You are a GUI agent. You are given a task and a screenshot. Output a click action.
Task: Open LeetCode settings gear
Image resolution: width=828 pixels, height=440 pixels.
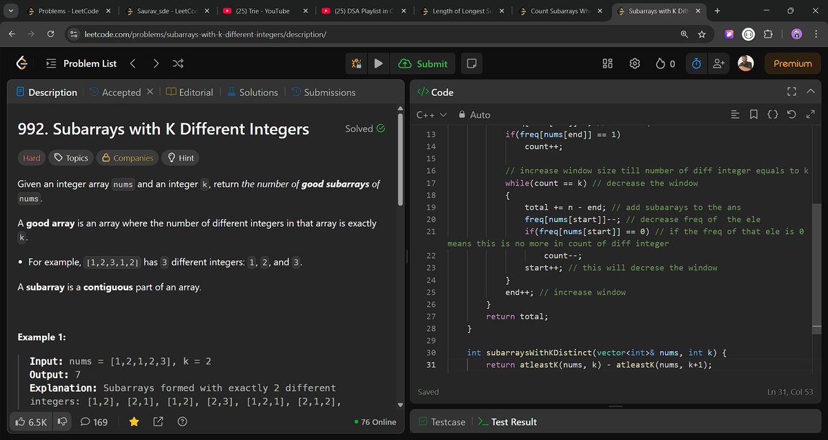pos(635,63)
